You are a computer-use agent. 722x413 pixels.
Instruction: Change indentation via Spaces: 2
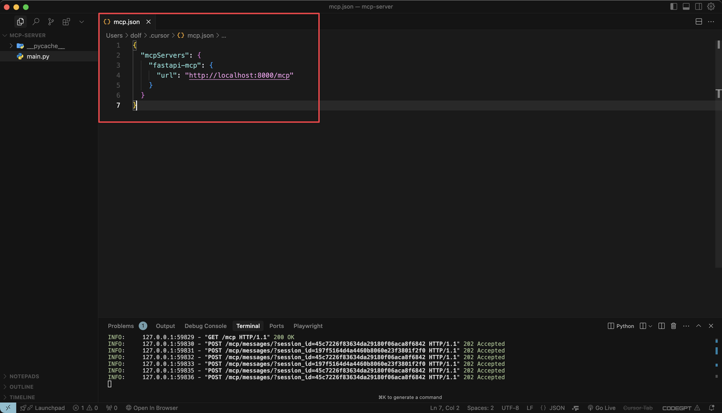(x=481, y=407)
